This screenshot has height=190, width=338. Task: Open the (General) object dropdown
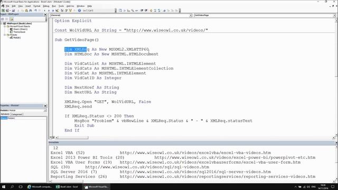(x=191, y=15)
